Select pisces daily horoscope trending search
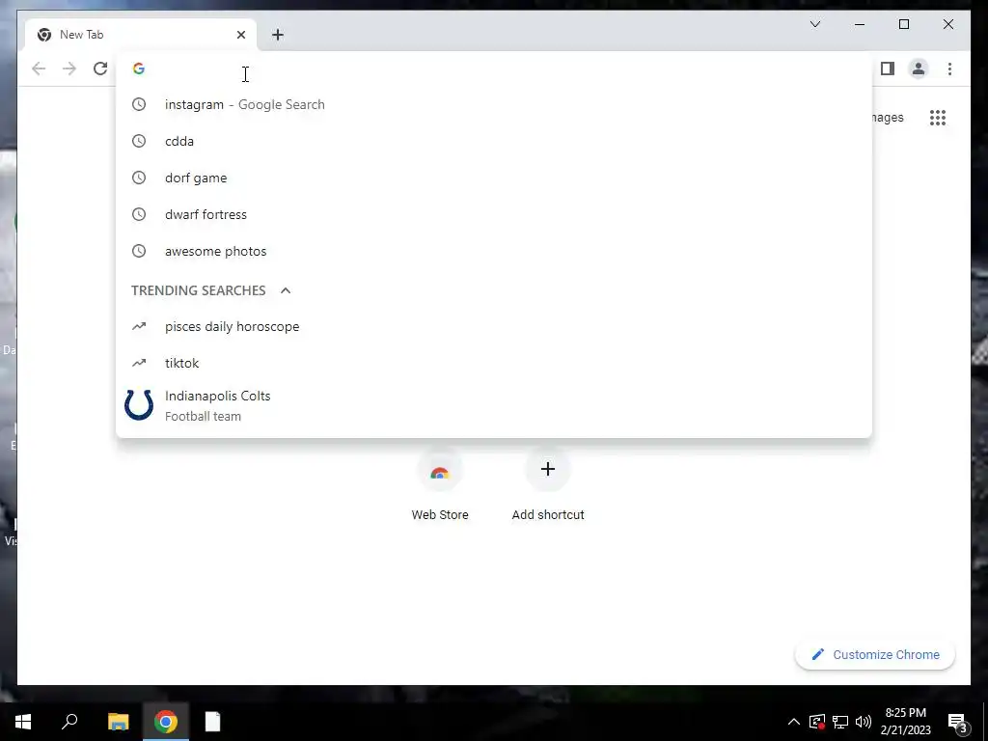This screenshot has width=988, height=741. tap(494, 326)
